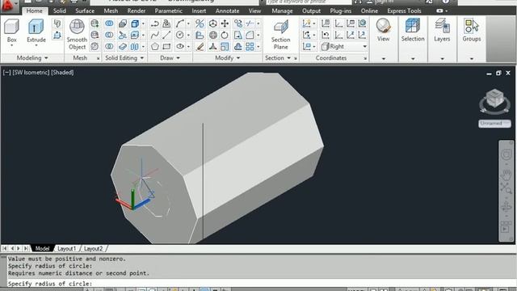Click the Intersect solid editing icon

109,47
